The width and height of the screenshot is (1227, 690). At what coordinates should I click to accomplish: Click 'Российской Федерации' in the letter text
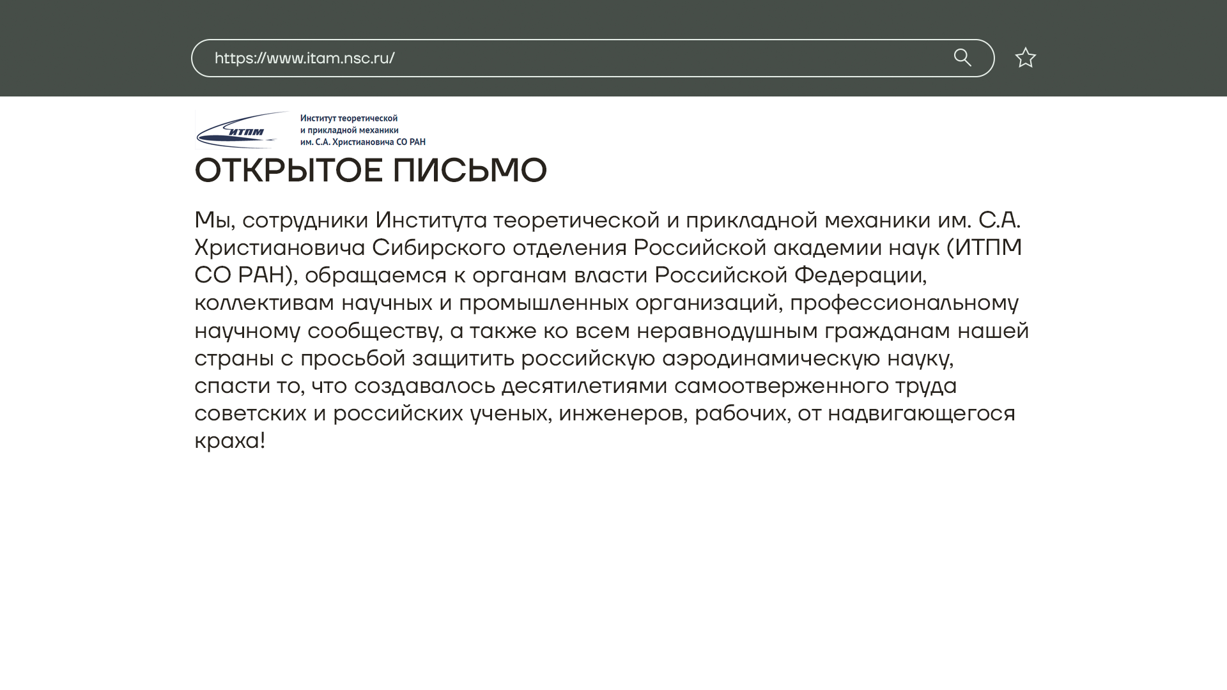(x=788, y=275)
